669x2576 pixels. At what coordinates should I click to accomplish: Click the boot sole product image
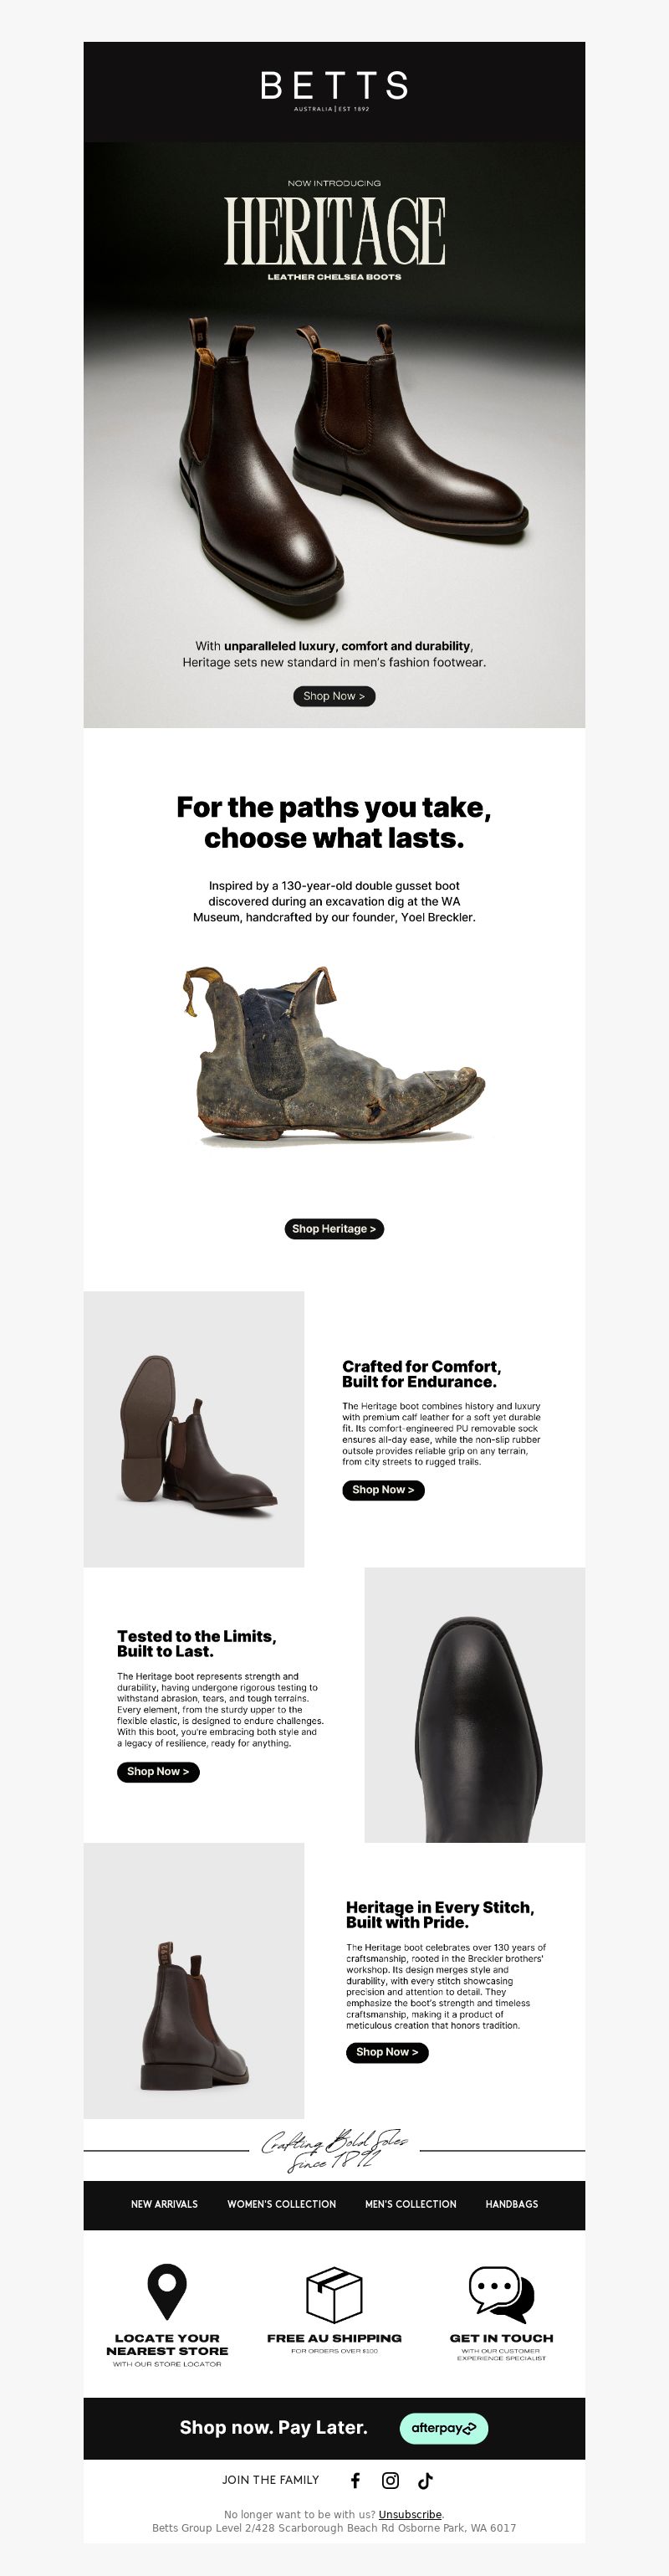coord(194,1429)
